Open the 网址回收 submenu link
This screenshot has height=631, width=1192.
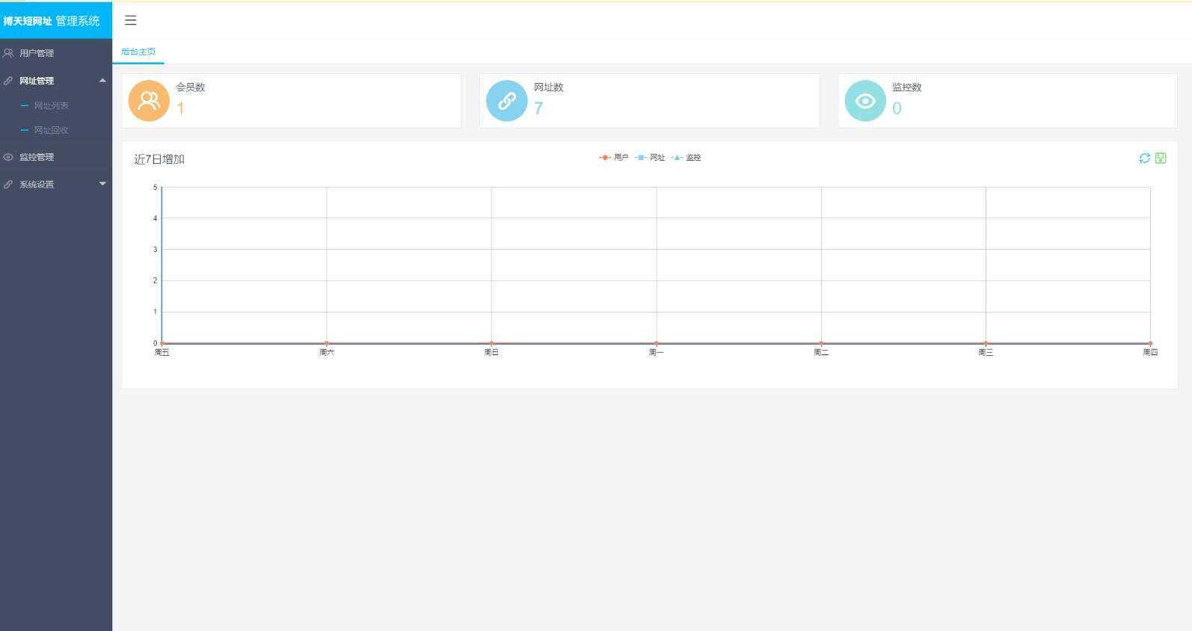[52, 130]
